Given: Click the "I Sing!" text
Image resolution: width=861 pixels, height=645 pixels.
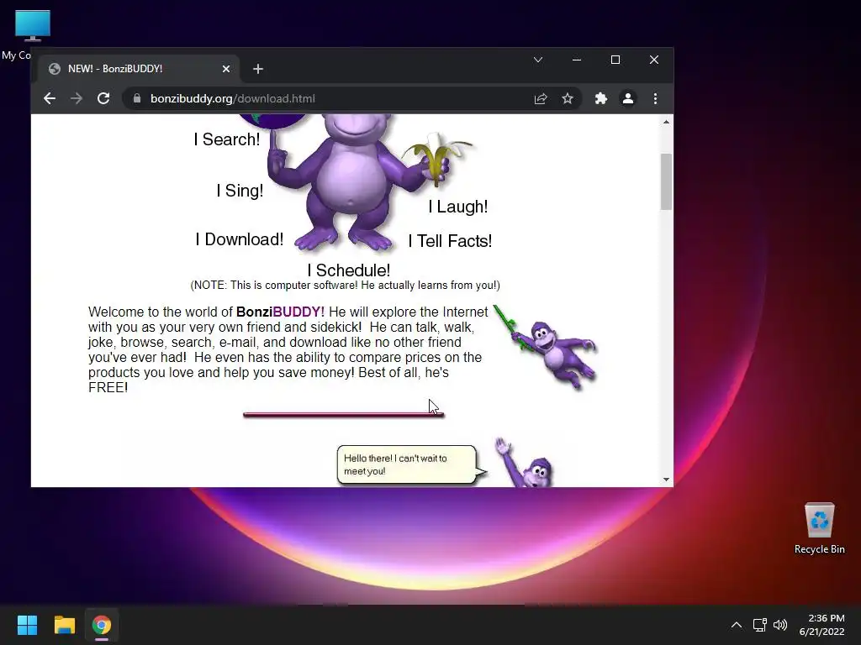Looking at the screenshot, I should click(x=240, y=191).
